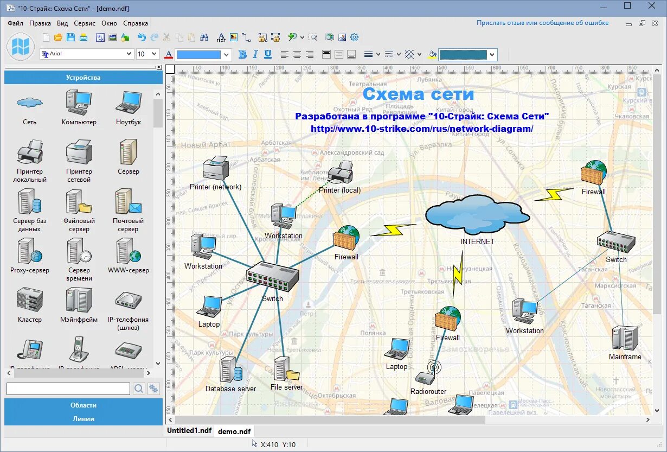Toggle italic text formatting
Image resolution: width=667 pixels, height=452 pixels.
point(255,54)
